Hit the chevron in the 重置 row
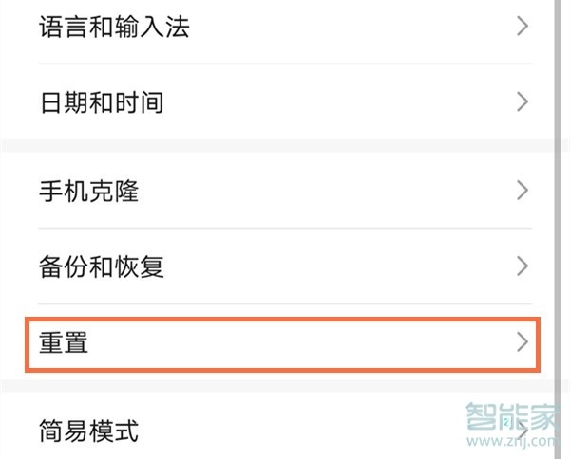The width and height of the screenshot is (570, 459). 522,342
